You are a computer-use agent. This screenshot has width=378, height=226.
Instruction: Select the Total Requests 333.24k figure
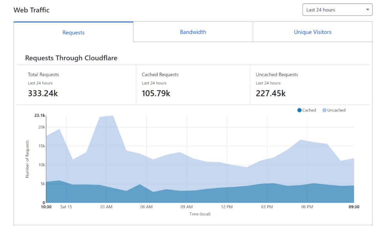click(43, 93)
